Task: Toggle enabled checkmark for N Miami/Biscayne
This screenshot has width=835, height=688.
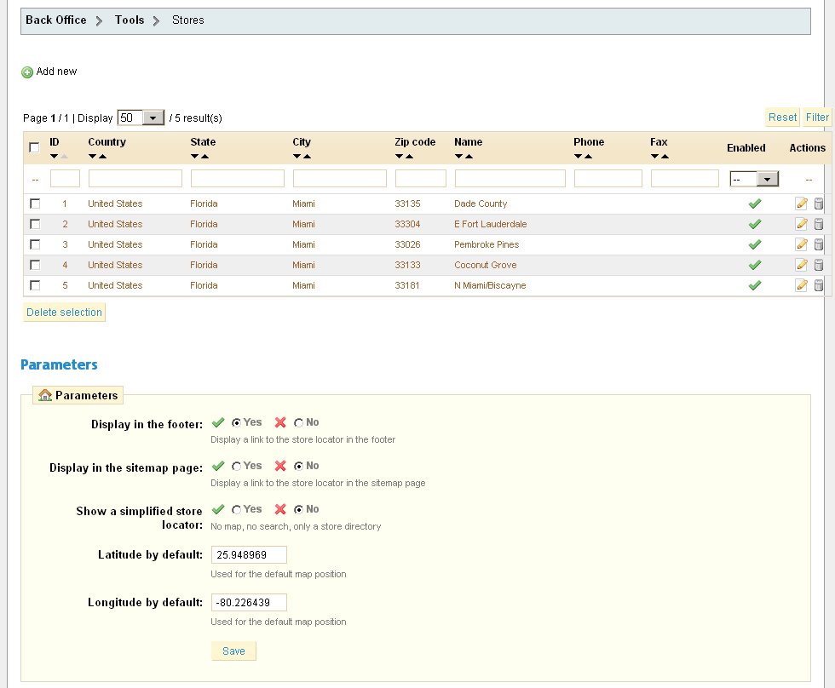Action: [x=754, y=285]
